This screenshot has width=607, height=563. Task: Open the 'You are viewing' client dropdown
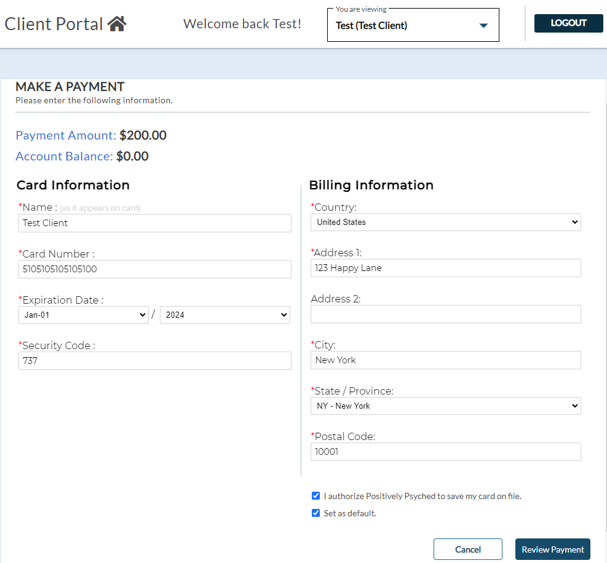[x=413, y=26]
